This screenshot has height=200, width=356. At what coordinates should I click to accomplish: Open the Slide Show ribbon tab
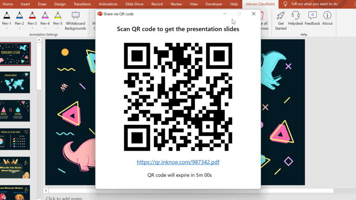click(134, 4)
